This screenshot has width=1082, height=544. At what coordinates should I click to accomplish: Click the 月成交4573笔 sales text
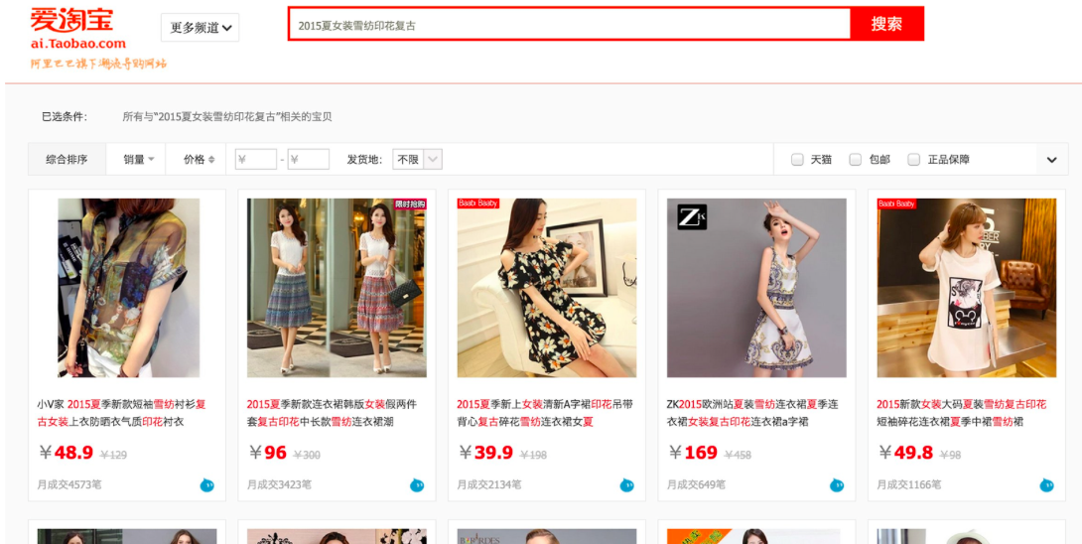point(69,484)
